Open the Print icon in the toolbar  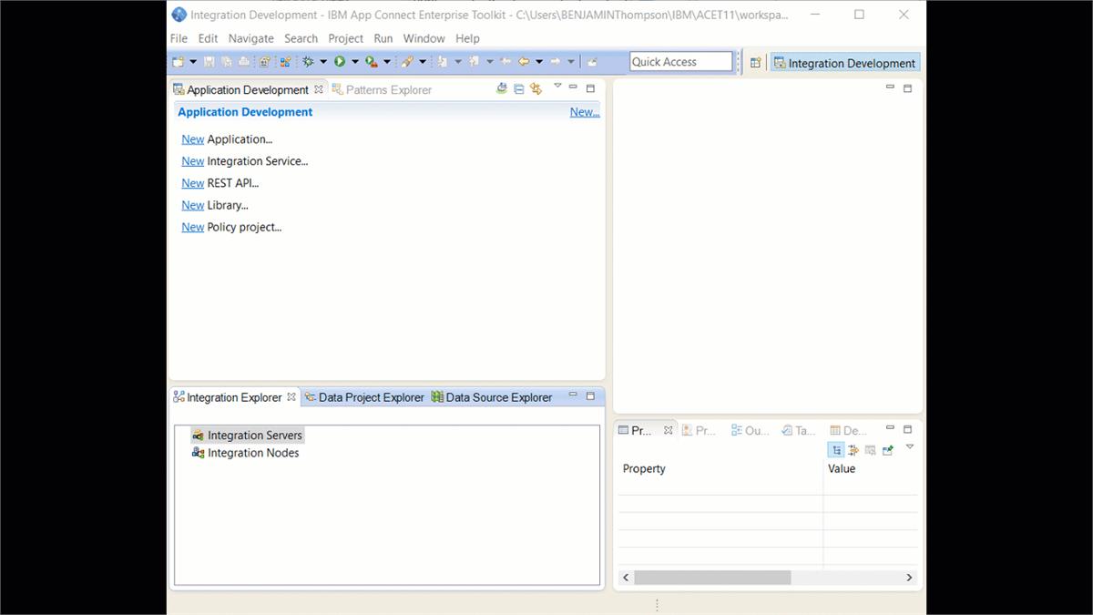[243, 61]
